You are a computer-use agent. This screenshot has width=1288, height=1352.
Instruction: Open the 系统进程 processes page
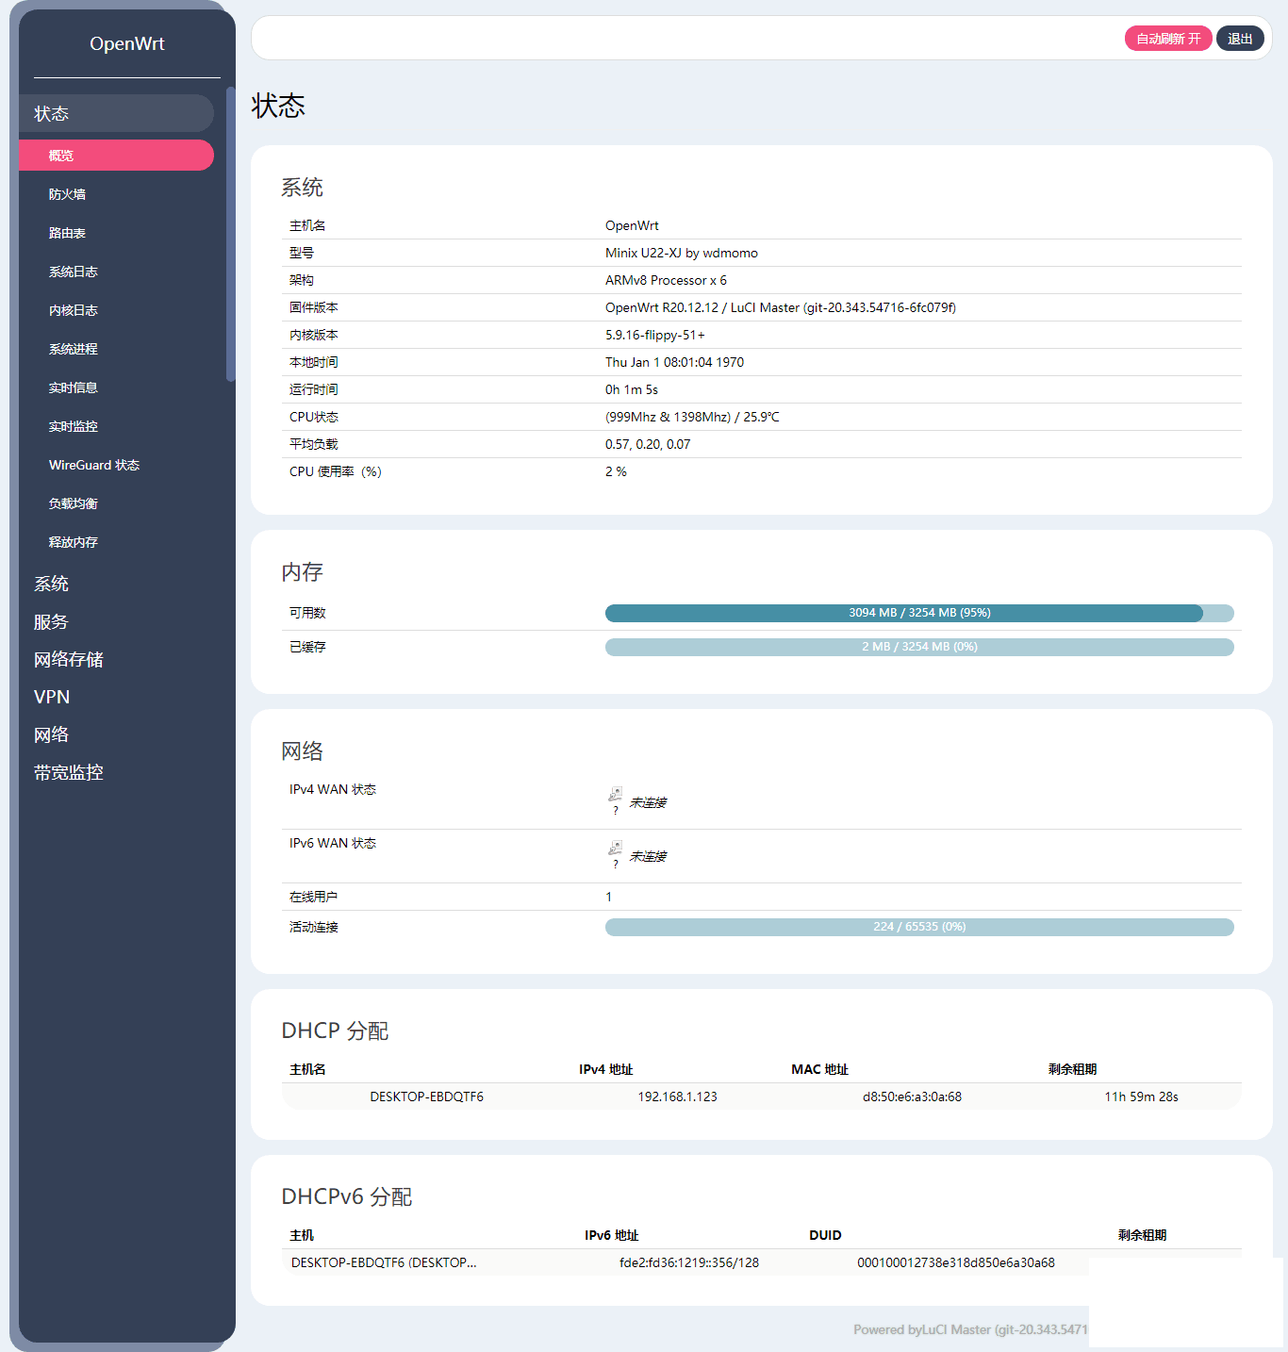tap(74, 349)
